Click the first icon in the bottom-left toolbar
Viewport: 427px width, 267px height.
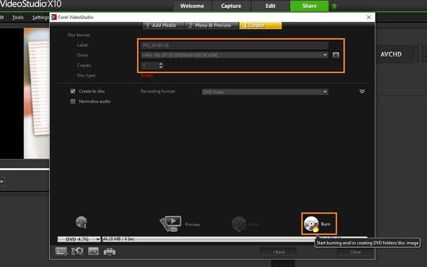62,252
